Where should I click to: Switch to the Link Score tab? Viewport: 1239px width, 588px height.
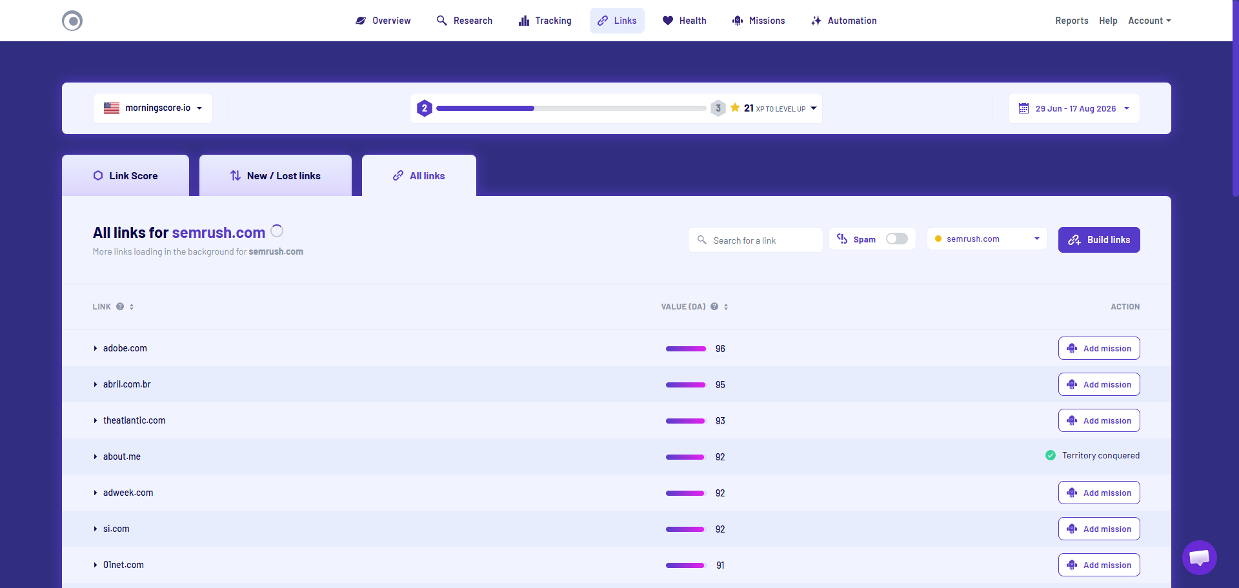coord(125,175)
